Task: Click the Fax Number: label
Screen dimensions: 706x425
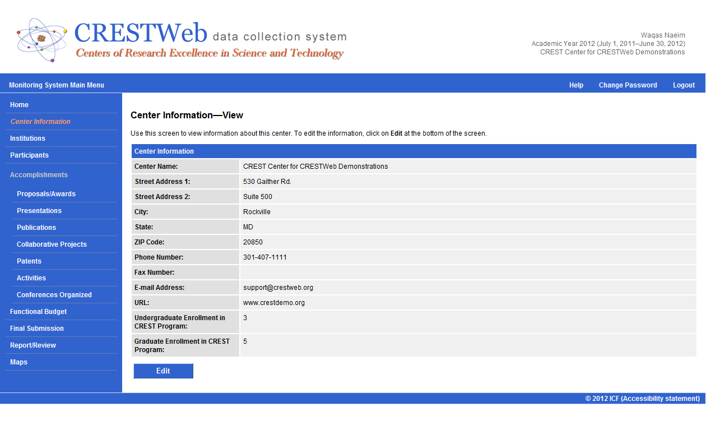Action: pos(155,272)
